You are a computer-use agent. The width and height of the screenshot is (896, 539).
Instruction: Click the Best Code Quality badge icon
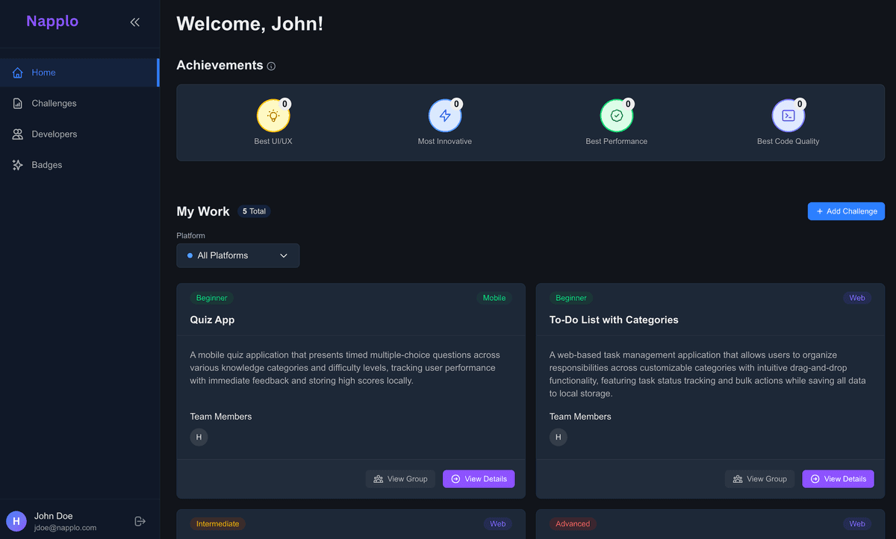[788, 116]
